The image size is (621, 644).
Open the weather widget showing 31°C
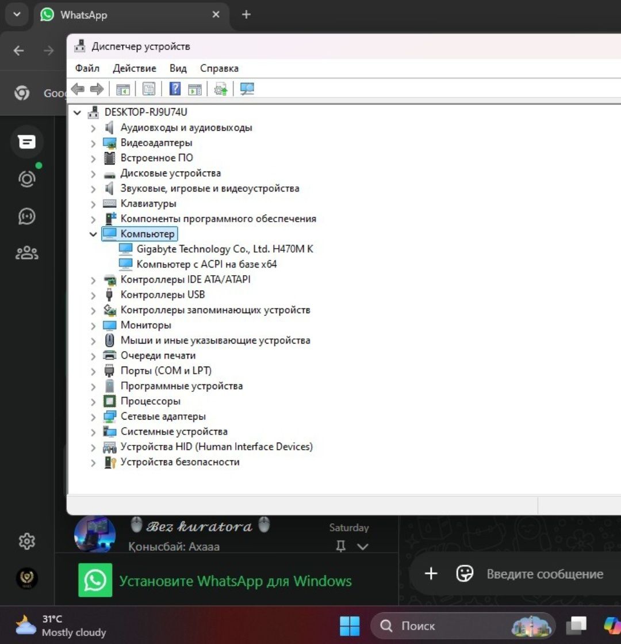[x=61, y=626]
